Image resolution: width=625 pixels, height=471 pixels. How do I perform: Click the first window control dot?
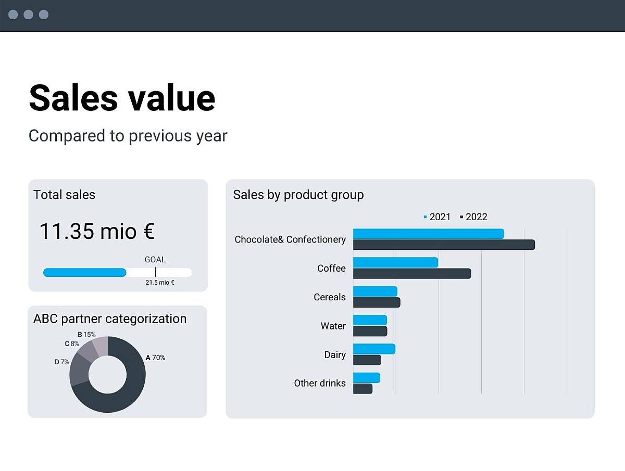coord(13,15)
